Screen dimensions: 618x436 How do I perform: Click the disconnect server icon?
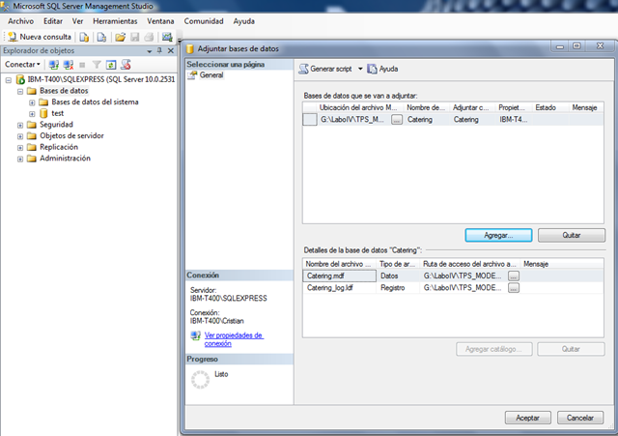tap(69, 65)
